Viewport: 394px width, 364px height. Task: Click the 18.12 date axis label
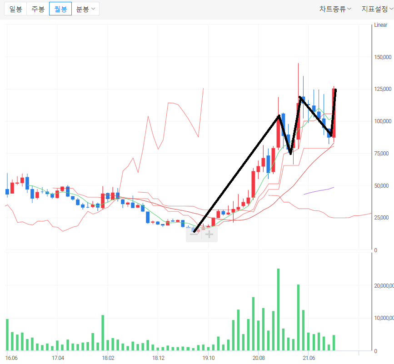click(158, 358)
